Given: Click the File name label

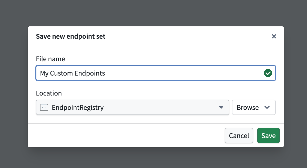Looking at the screenshot, I should 50,59.
